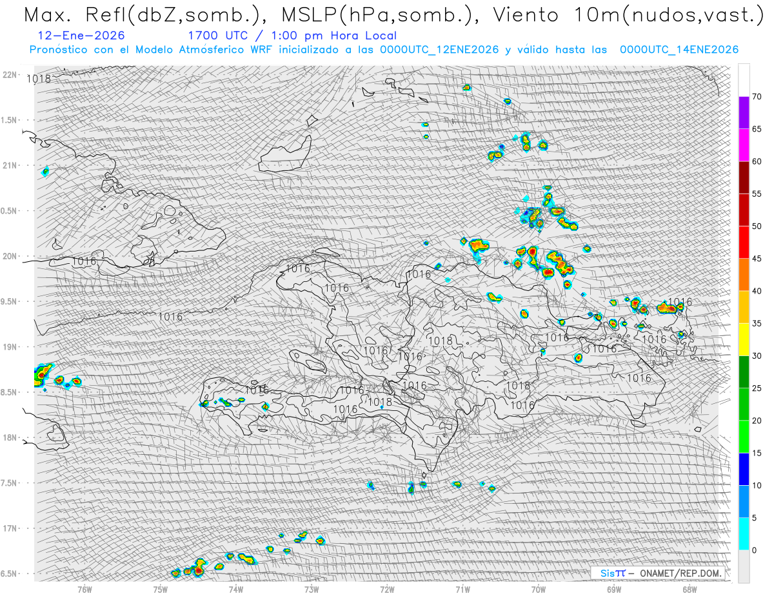
Task: Click the longitude axis label "72W"
Action: click(387, 588)
